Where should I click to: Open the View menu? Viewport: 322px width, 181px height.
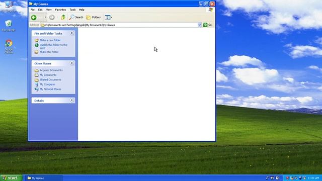(x=49, y=10)
